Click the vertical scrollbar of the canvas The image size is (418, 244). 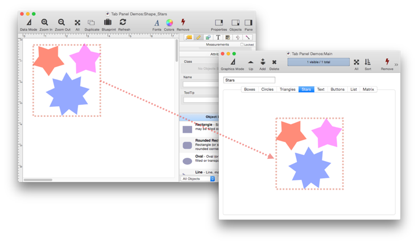(176, 51)
